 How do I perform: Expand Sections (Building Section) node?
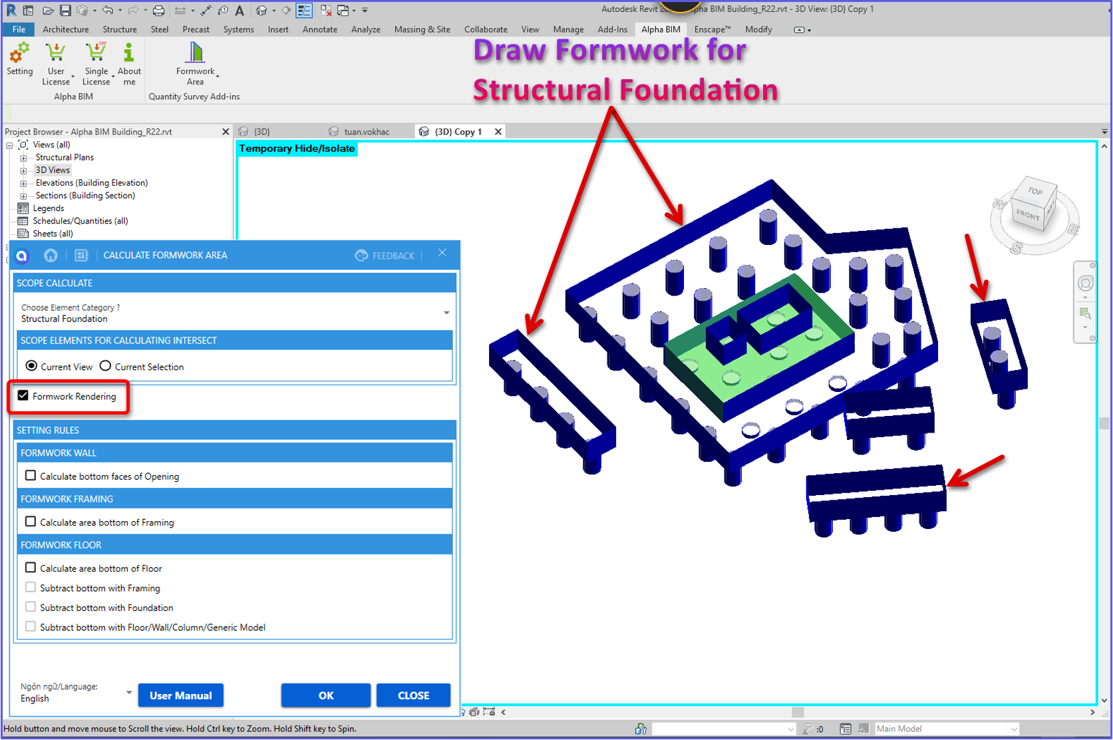(23, 196)
